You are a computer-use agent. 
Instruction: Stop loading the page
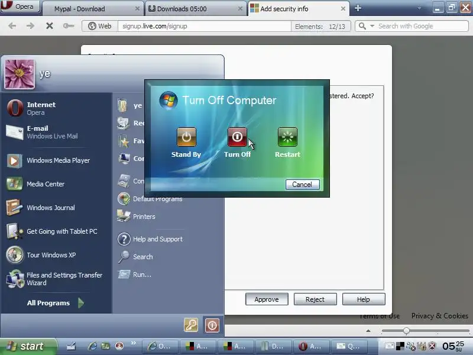(x=50, y=26)
